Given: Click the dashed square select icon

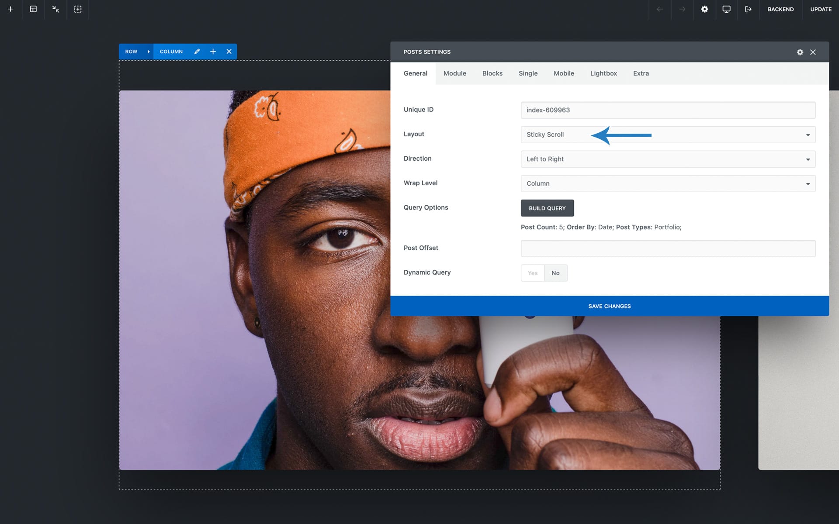Looking at the screenshot, I should [78, 9].
